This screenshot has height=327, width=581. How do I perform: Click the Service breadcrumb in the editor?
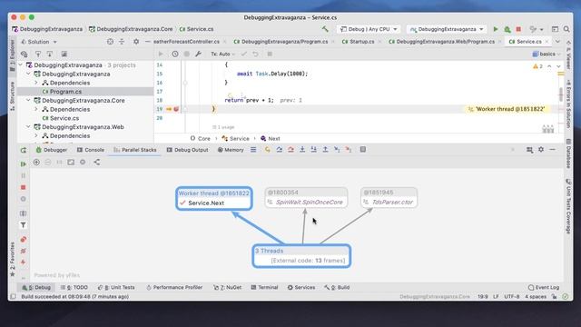coord(236,139)
